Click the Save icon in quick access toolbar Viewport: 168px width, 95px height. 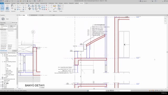coord(7,1)
